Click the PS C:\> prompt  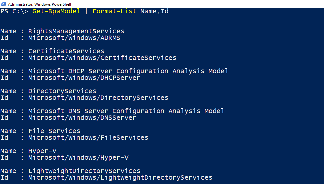[x=14, y=11]
